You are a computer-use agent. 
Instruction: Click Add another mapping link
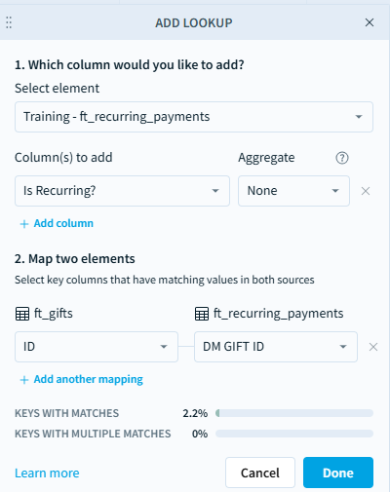coord(89,379)
